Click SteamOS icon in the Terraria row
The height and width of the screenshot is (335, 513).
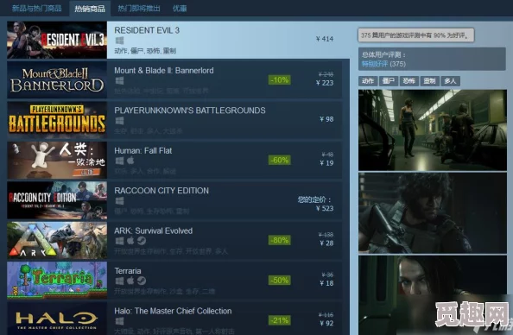(x=142, y=281)
